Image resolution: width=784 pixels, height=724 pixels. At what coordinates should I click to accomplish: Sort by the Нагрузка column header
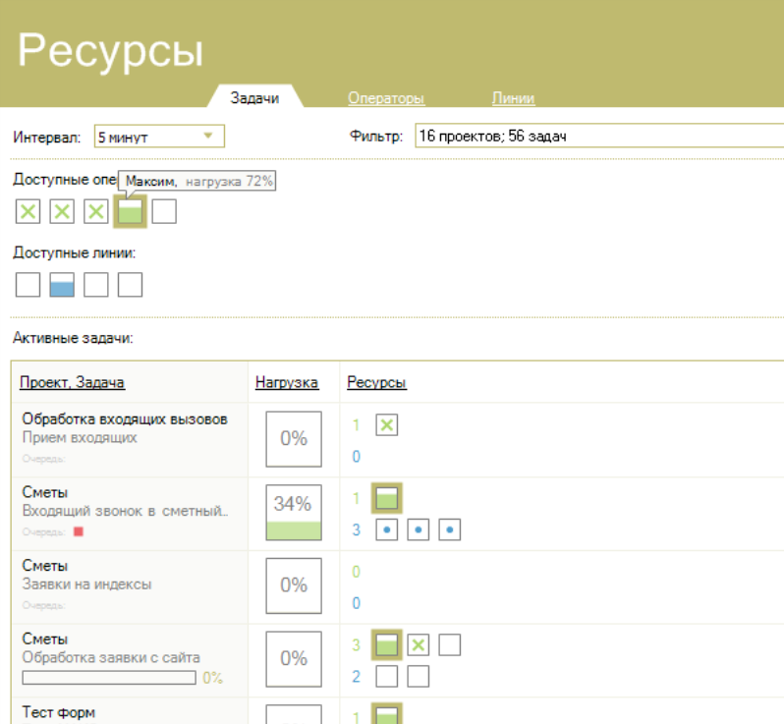tap(287, 383)
